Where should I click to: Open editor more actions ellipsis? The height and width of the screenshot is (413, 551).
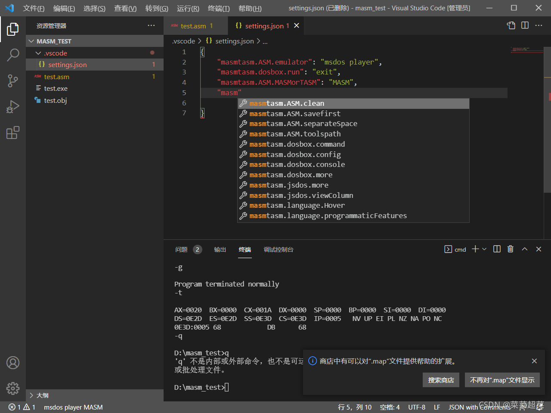coord(539,25)
